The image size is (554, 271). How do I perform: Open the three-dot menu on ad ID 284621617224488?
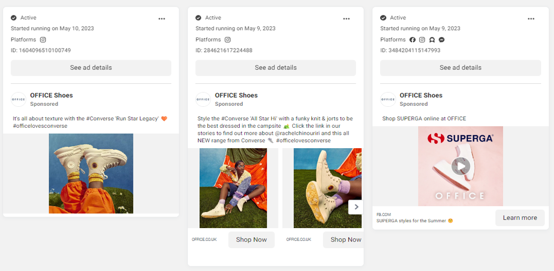pos(347,18)
